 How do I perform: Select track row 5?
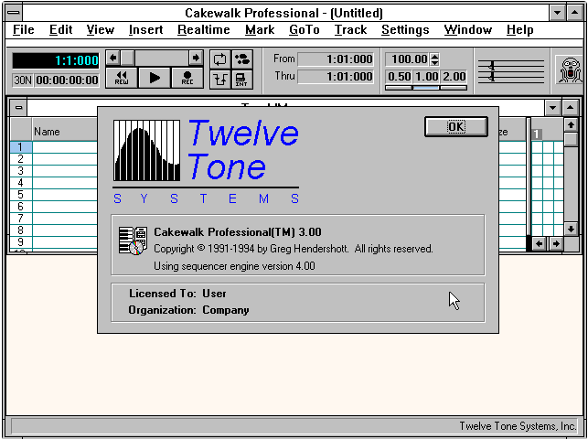pos(20,195)
